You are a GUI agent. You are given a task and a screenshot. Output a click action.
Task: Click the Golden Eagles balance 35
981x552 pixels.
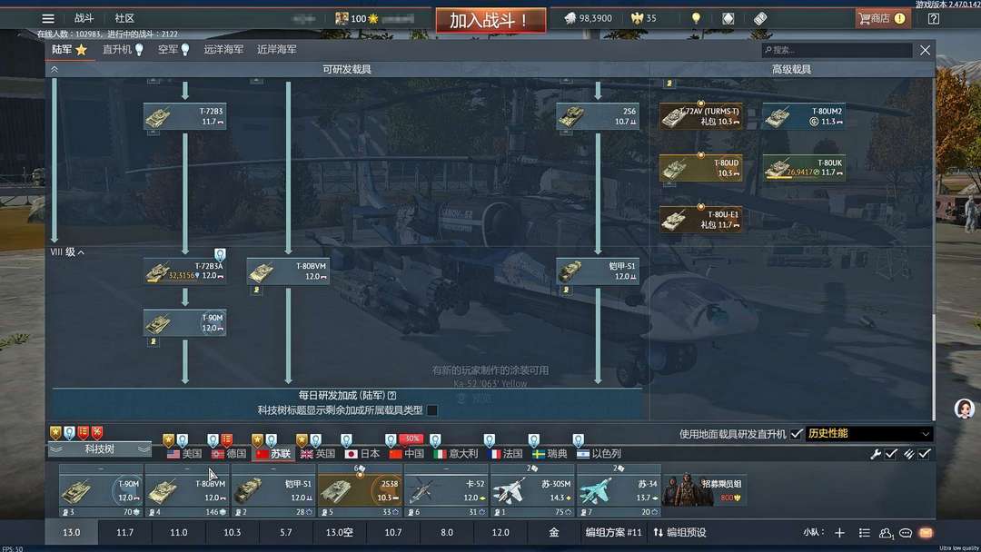coord(644,18)
